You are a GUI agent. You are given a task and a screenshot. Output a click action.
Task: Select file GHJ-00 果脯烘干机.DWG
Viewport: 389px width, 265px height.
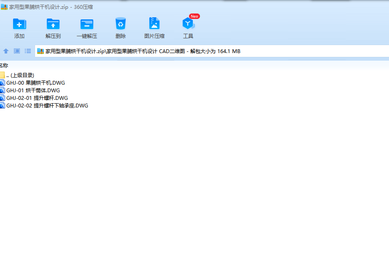(32, 83)
